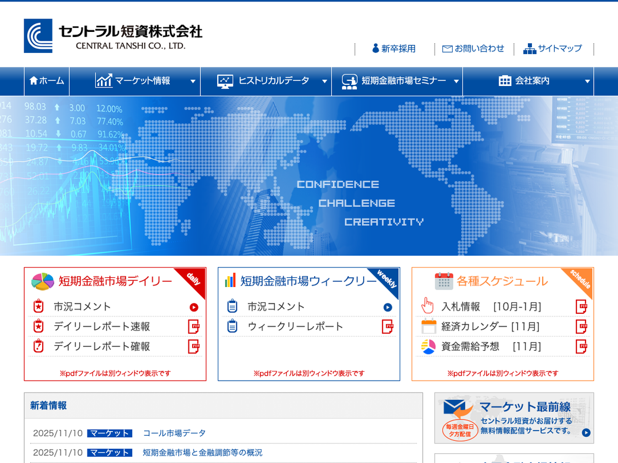Open the PDF icon for 経済カレンダー

581,327
